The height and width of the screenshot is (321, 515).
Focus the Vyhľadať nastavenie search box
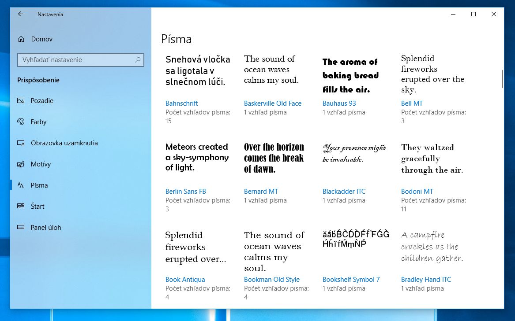coord(80,60)
